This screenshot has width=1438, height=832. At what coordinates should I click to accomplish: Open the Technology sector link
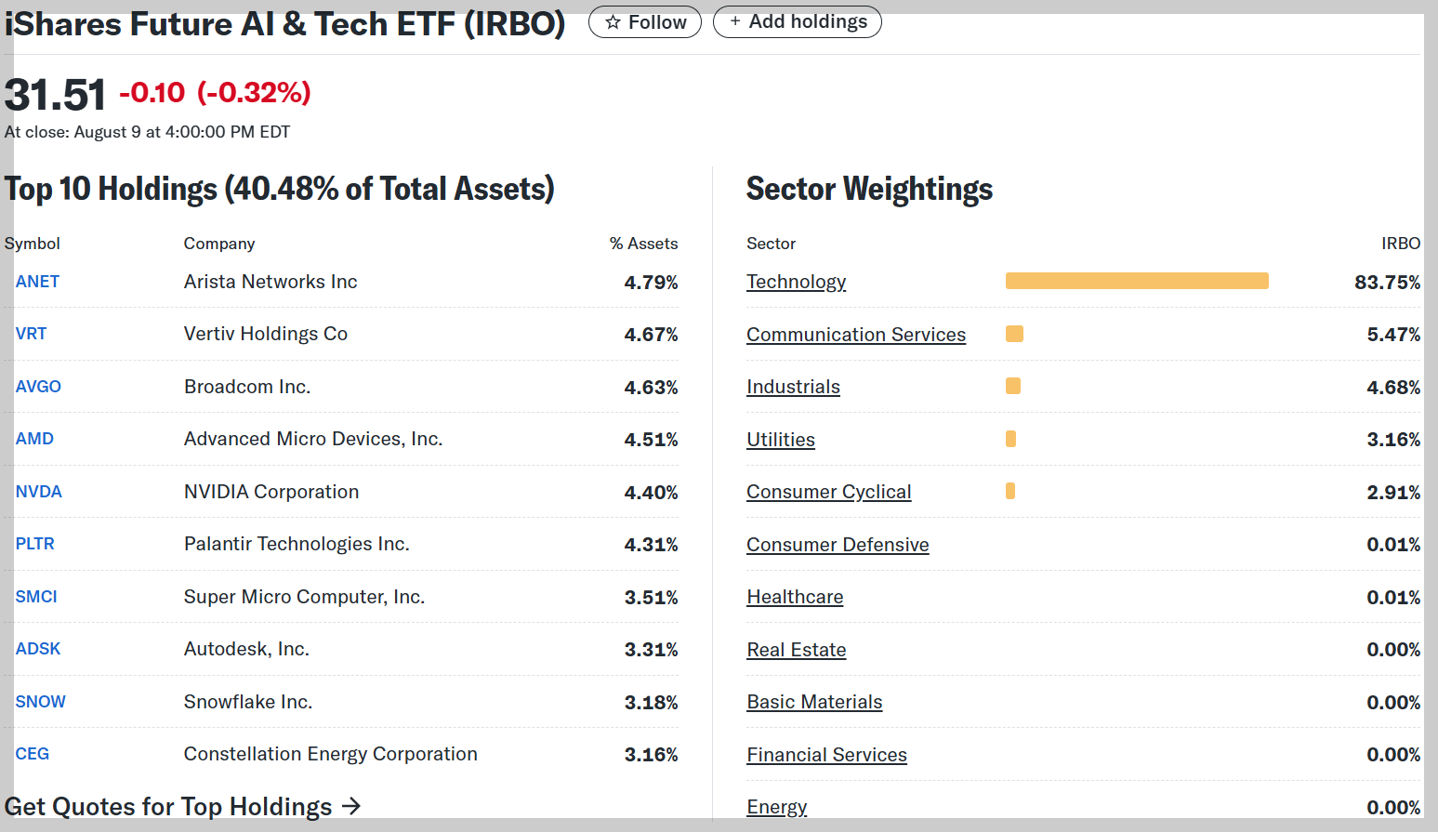pos(796,281)
